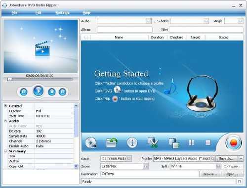
Task: Open the Settings menu
Action: pyautogui.click(x=62, y=13)
